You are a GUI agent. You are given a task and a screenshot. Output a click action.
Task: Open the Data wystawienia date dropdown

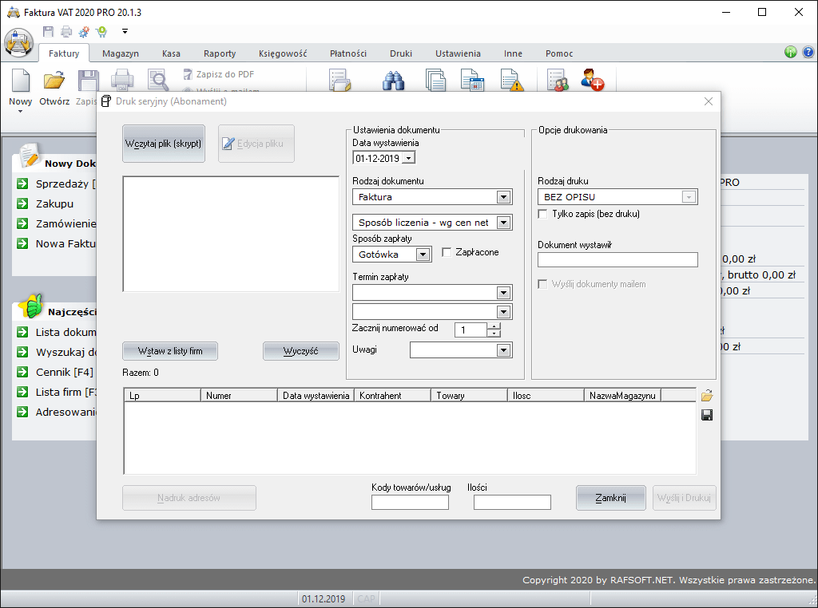tap(409, 158)
